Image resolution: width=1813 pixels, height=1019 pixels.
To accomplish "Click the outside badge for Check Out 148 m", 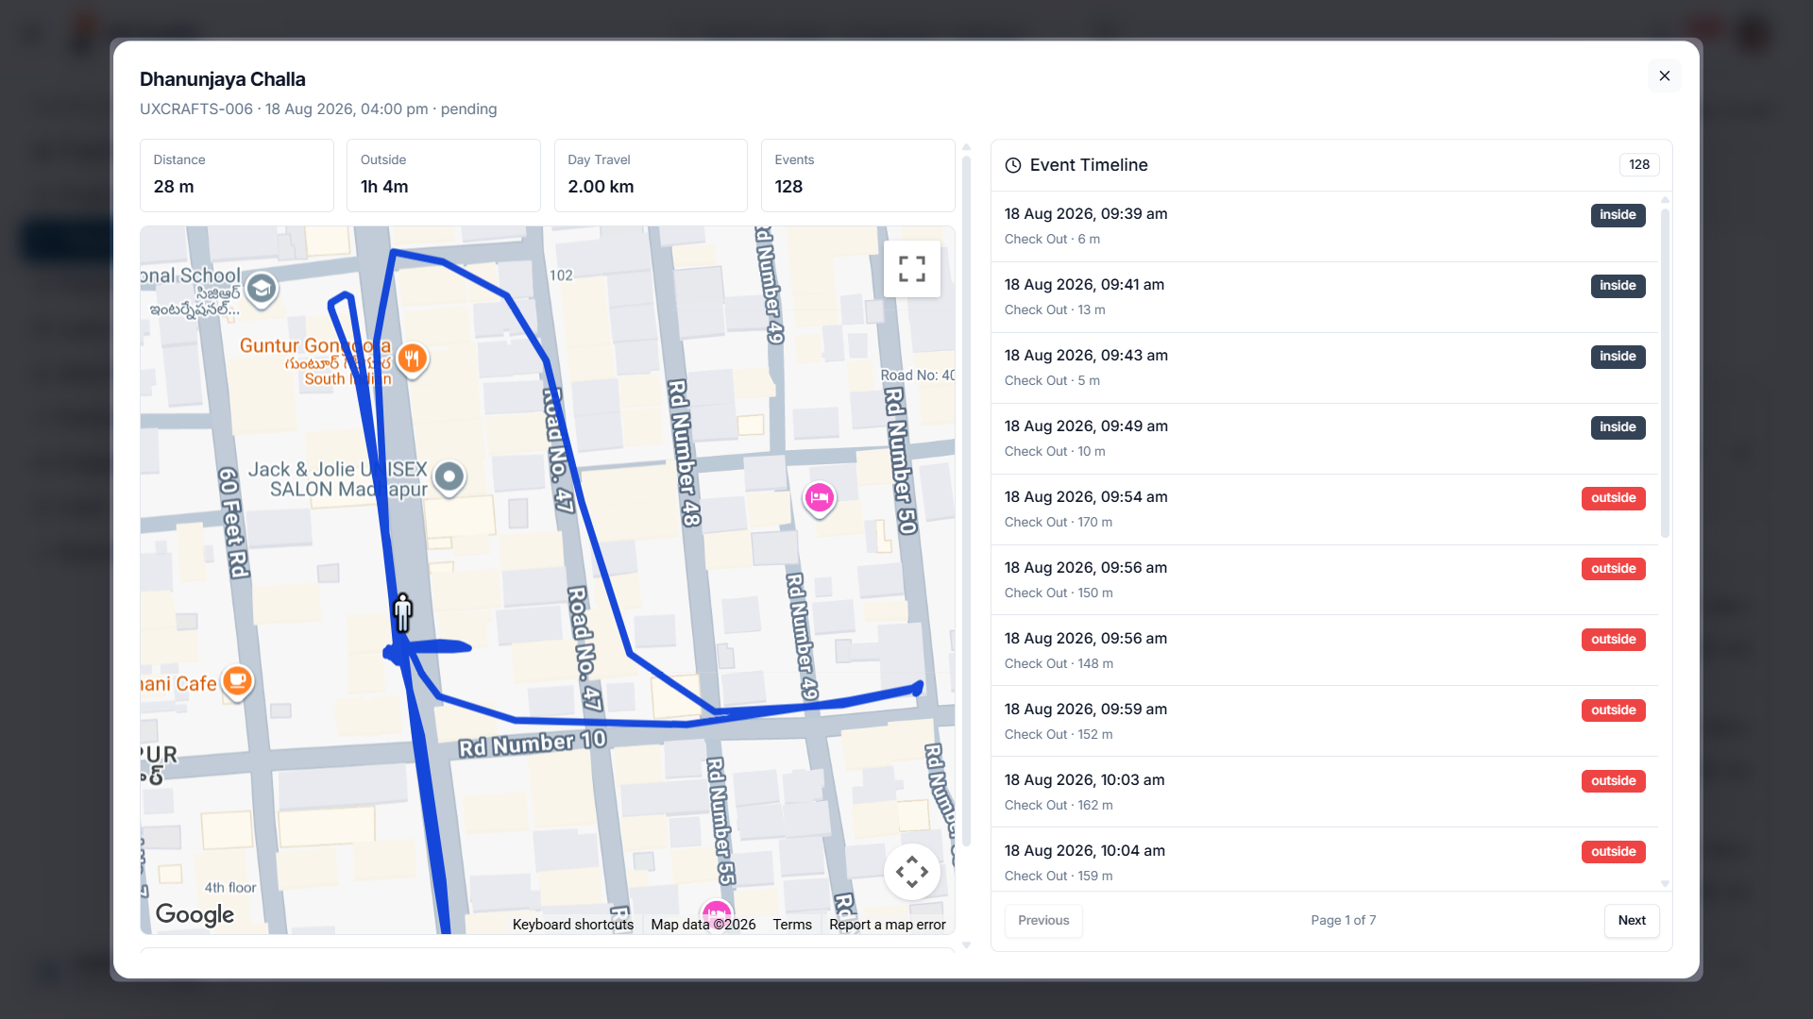I will pos(1613,640).
